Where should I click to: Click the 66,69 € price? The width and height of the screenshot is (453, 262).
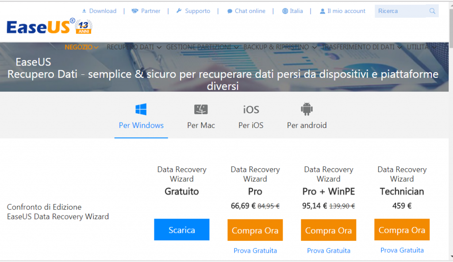point(243,206)
